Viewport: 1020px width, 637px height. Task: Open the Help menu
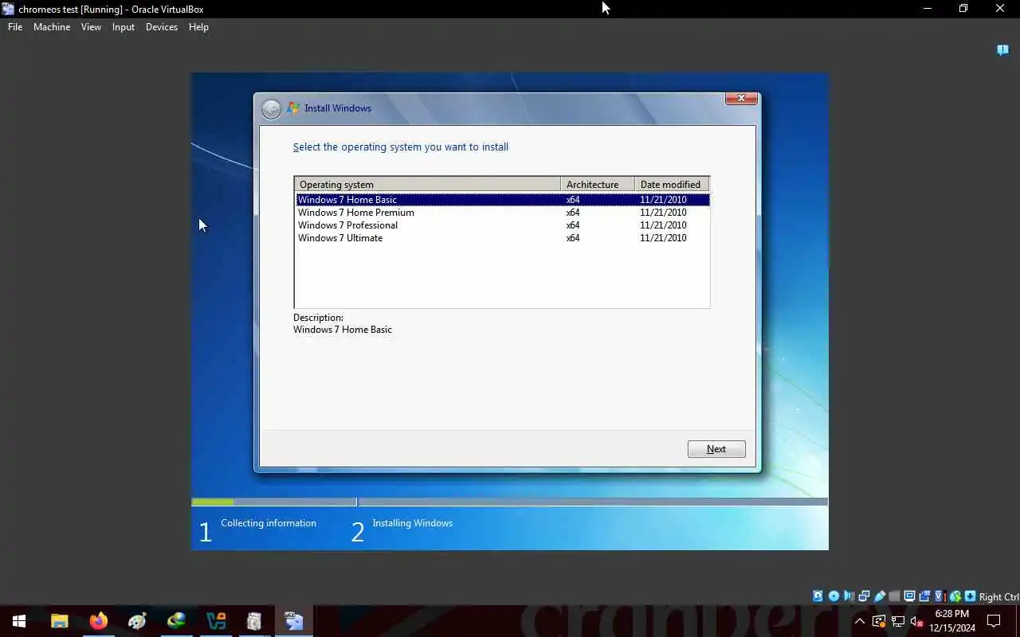tap(198, 27)
